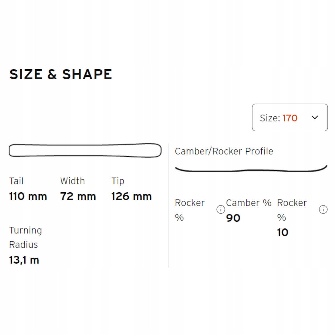The height and width of the screenshot is (335, 335).
Task: Click info icon beside left Rocker %
Action: point(221,209)
